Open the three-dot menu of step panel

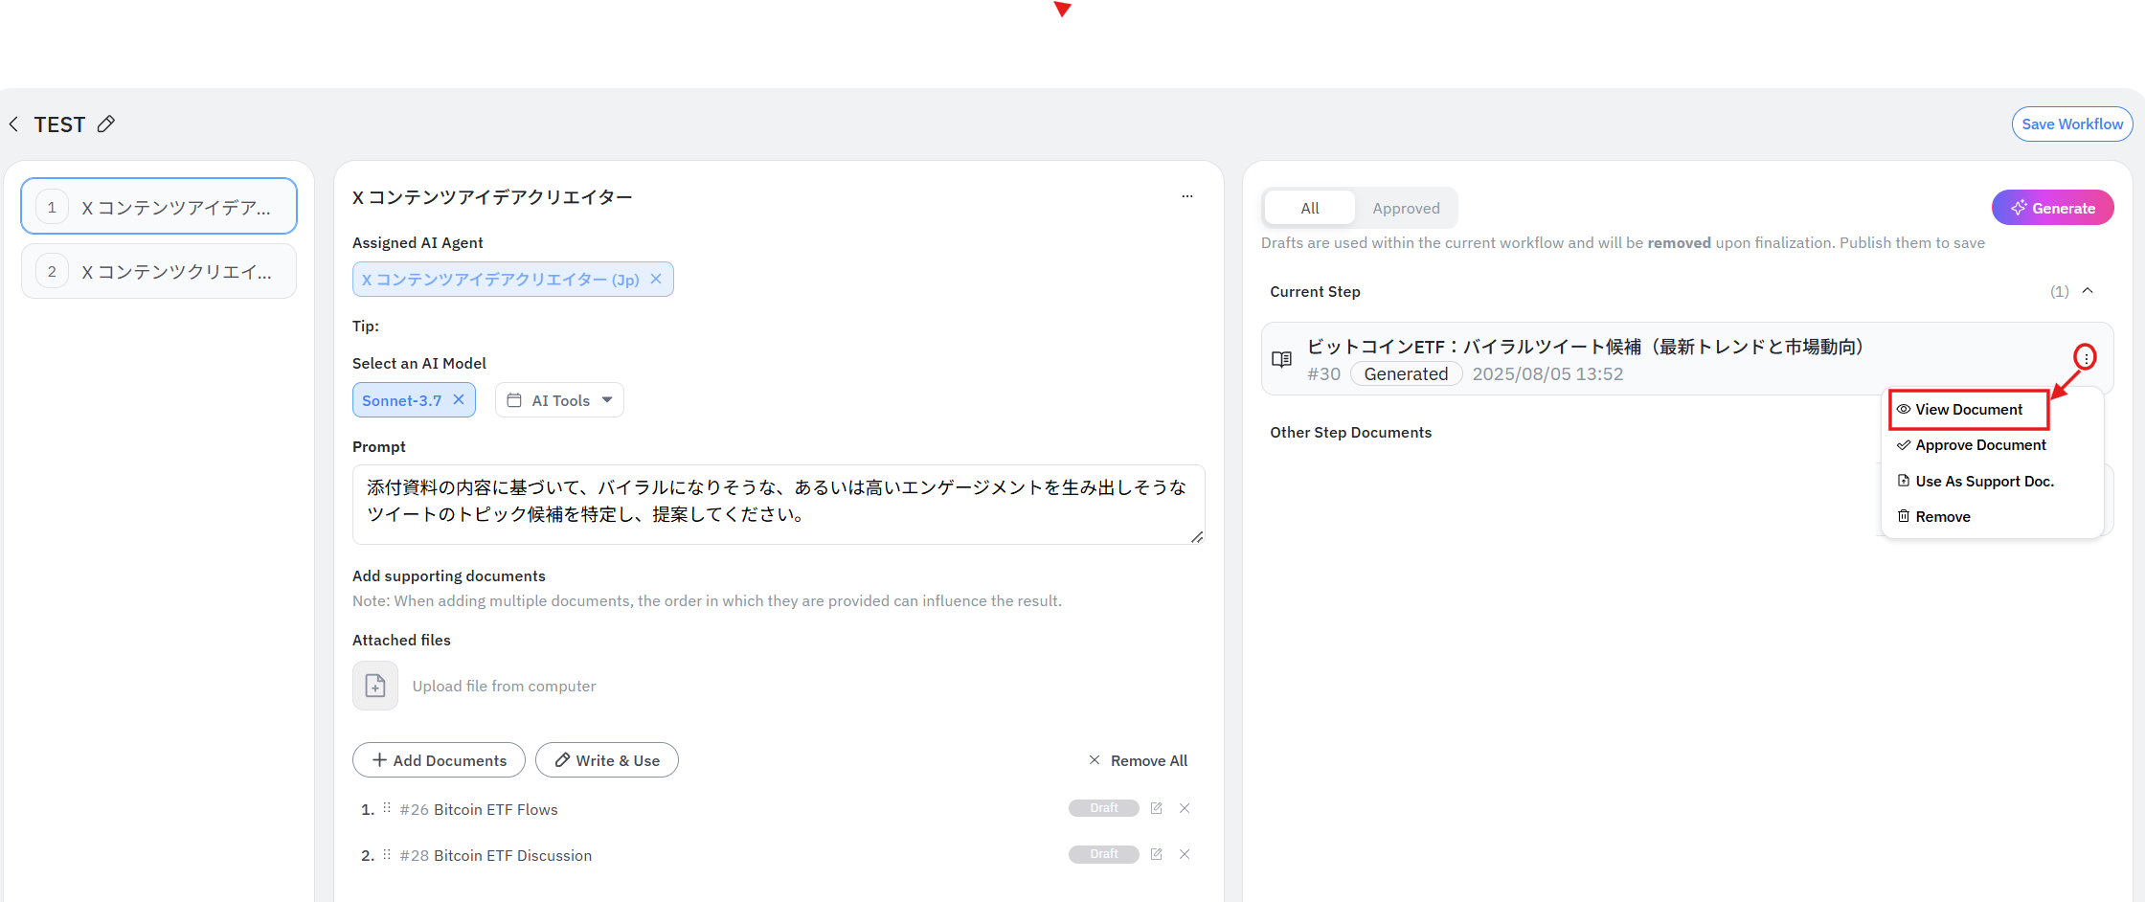[1186, 196]
